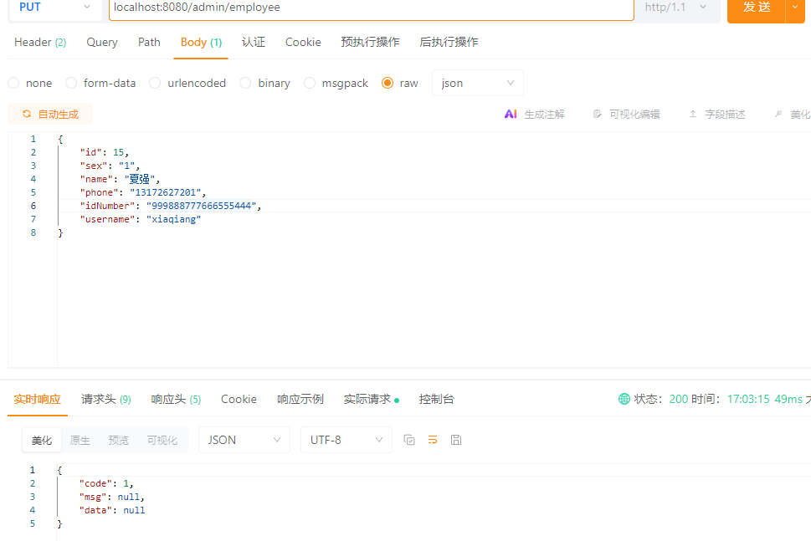Click the "idNumber" line in body editor
The width and height of the screenshot is (811, 541).
(x=171, y=206)
